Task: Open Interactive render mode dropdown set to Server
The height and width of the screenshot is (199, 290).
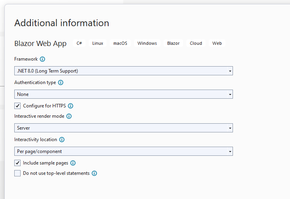Action: [x=124, y=128]
